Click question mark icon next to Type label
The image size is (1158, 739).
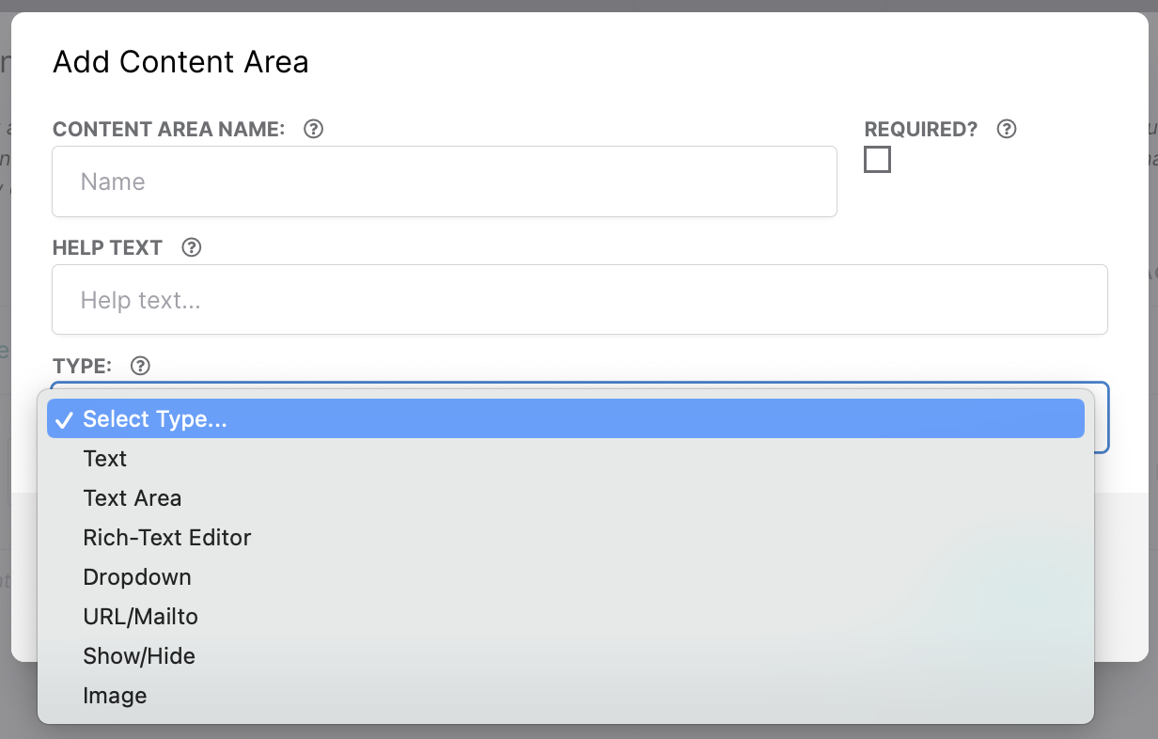pyautogui.click(x=140, y=367)
